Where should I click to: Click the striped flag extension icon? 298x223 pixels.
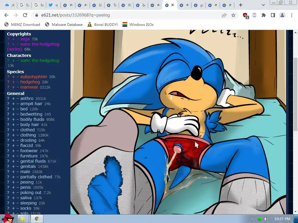click(254, 15)
